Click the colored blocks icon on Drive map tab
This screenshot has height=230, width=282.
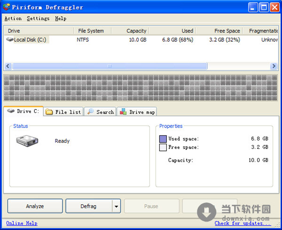123,111
